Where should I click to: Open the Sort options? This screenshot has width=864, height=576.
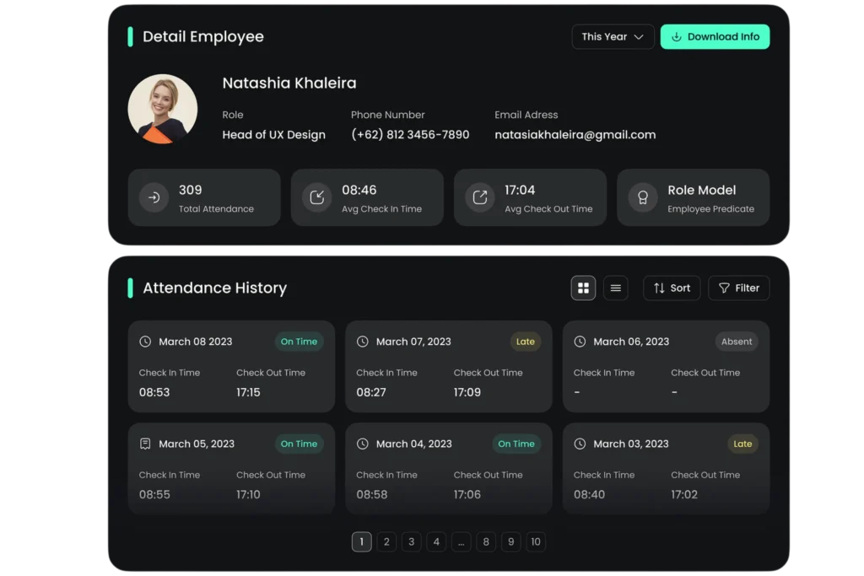[x=672, y=288]
